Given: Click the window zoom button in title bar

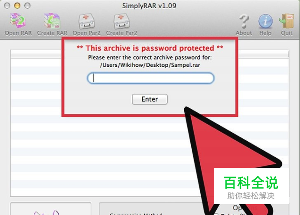Looking at the screenshot, I should click(x=27, y=6).
